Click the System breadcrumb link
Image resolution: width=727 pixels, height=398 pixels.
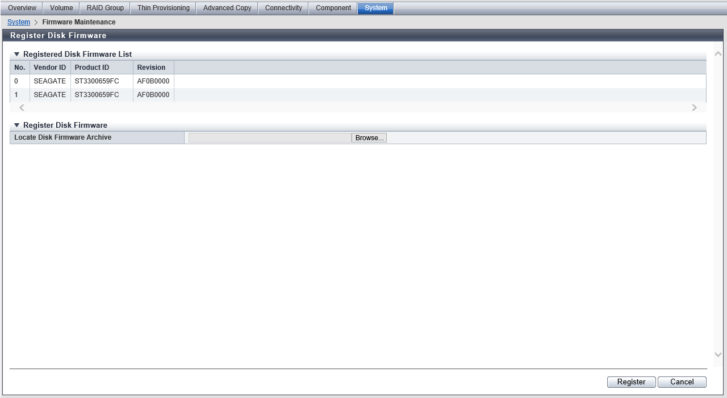click(19, 22)
